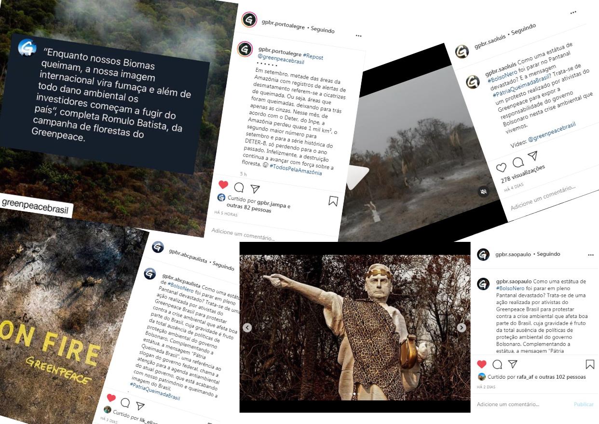599x424 pixels.
Task: Open the #TodosPelaAmazônia hashtag
Action: (x=296, y=170)
